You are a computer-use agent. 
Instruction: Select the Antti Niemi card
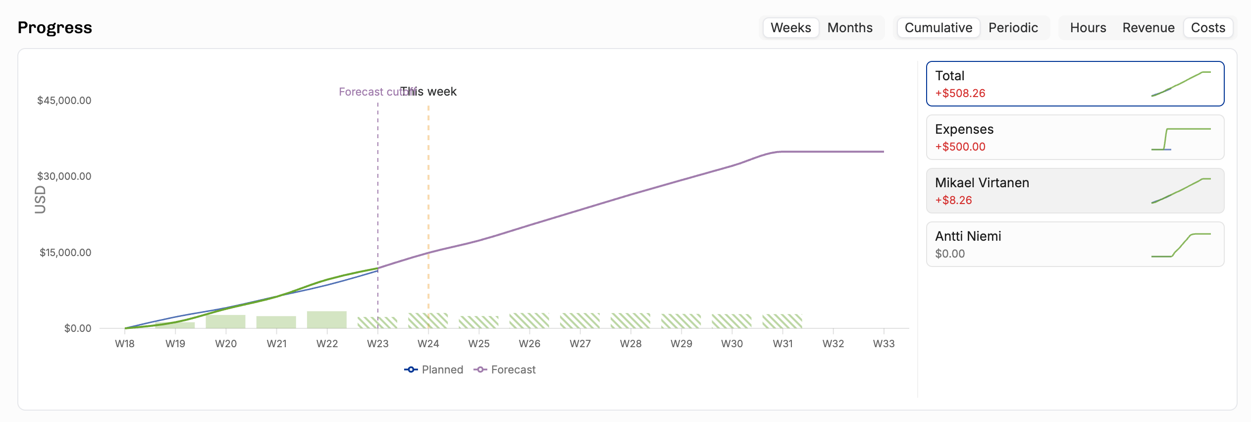point(1075,244)
